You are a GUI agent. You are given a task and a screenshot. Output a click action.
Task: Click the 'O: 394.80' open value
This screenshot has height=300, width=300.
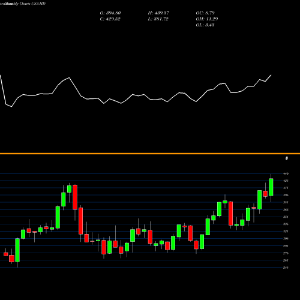point(110,13)
